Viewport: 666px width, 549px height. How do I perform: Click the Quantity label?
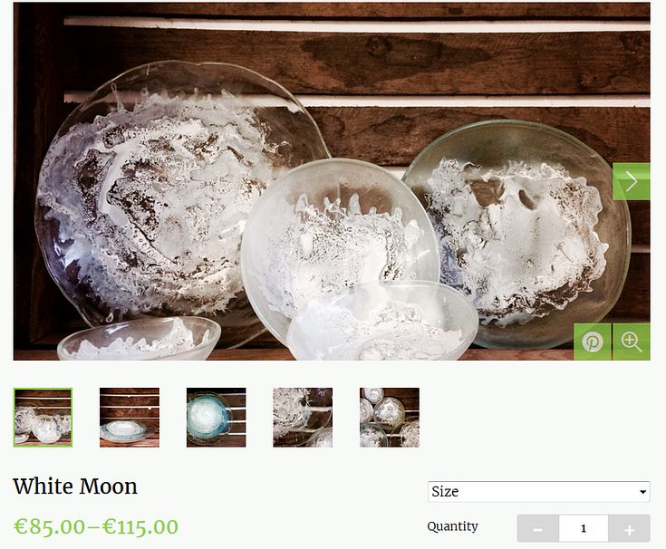[x=453, y=526]
